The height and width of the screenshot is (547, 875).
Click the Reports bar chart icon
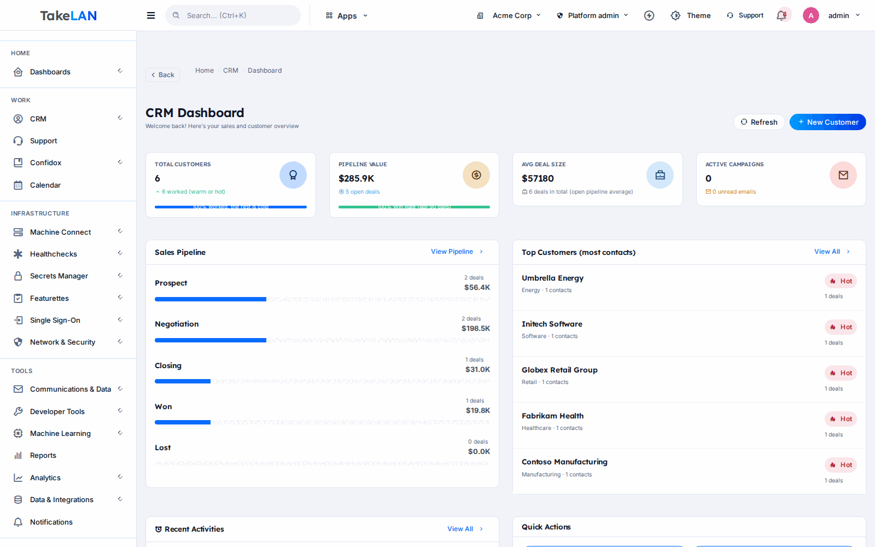[18, 455]
